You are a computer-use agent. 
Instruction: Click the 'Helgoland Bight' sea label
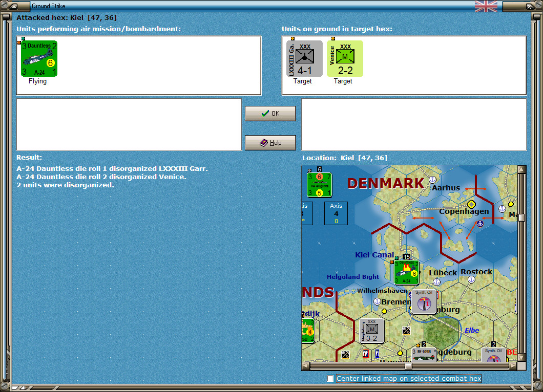click(x=353, y=277)
